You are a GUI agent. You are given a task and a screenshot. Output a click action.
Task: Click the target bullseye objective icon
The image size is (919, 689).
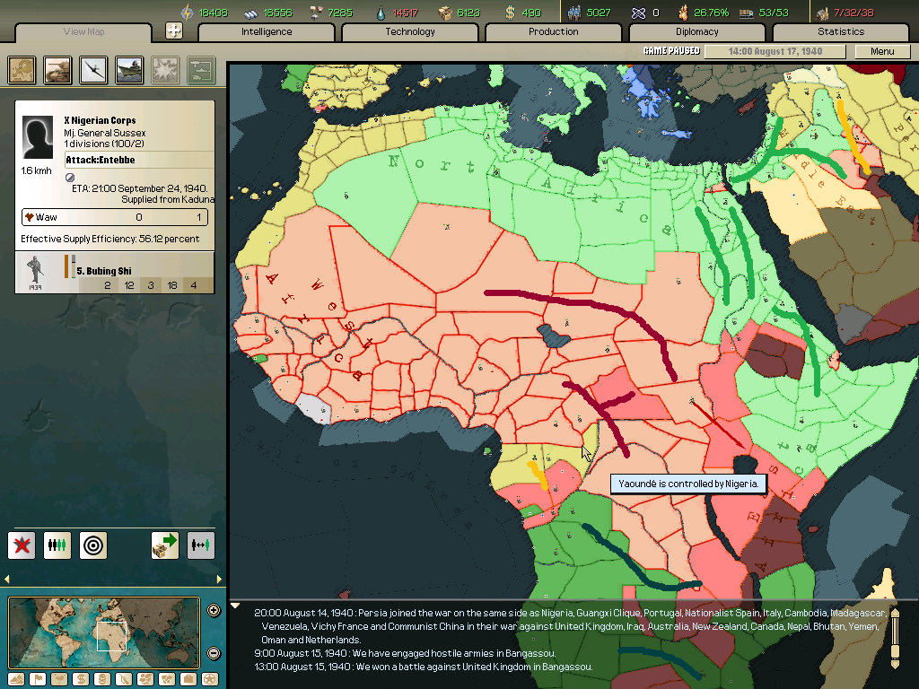click(93, 545)
